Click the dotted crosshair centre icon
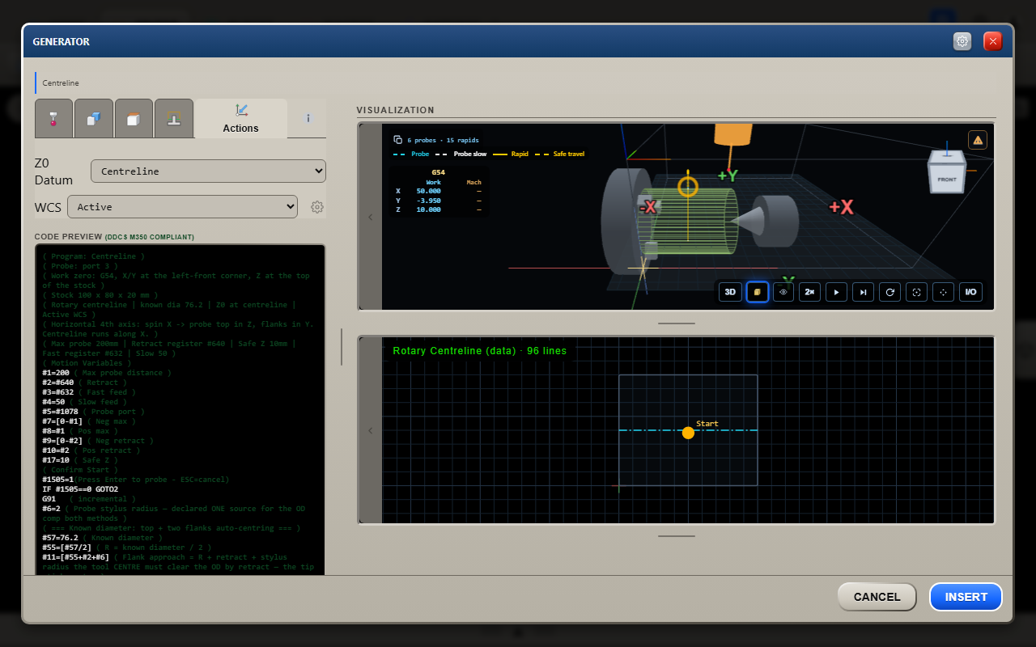Image resolution: width=1036 pixels, height=647 pixels. [943, 292]
